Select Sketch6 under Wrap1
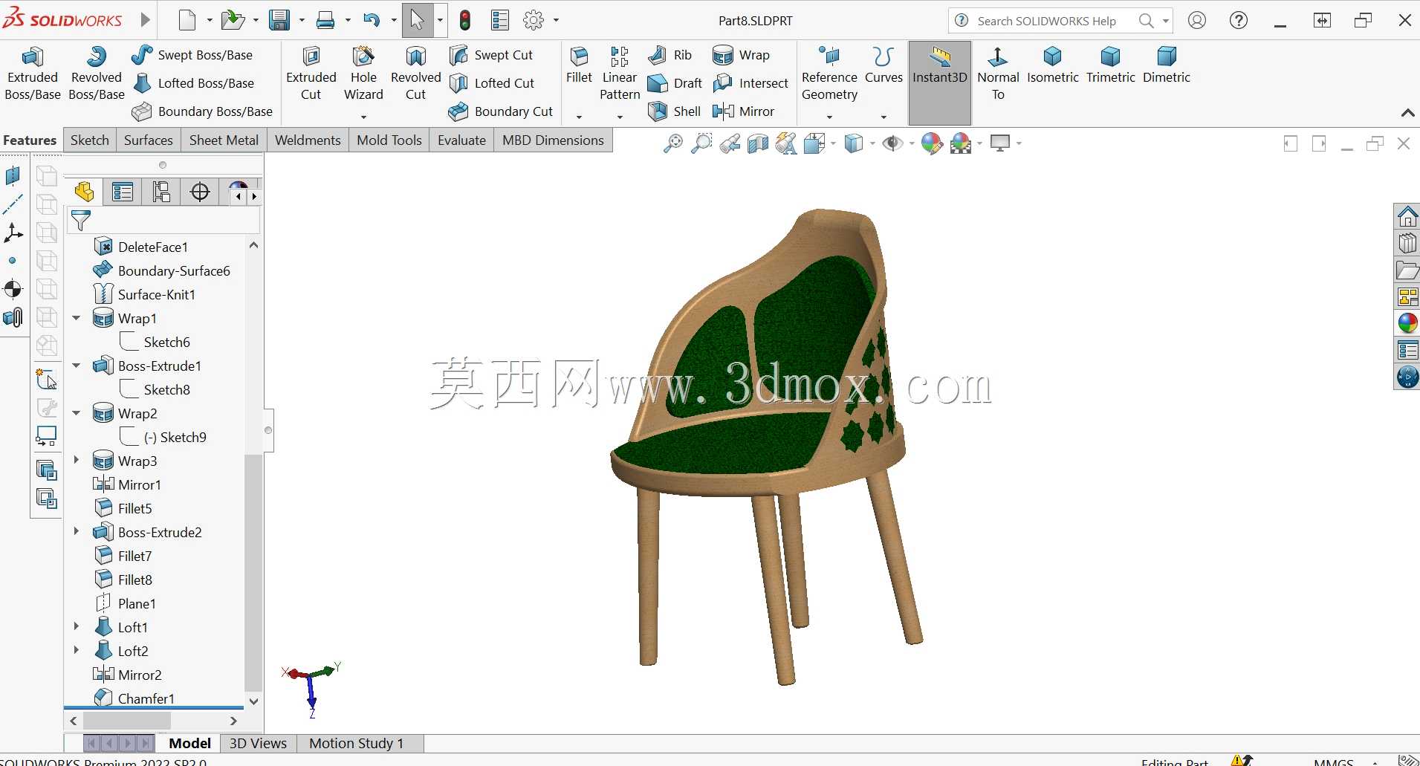 pyautogui.click(x=155, y=342)
